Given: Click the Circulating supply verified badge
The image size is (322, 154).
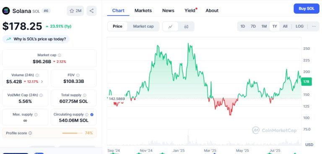Looking at the screenshot, I should (x=92, y=115).
